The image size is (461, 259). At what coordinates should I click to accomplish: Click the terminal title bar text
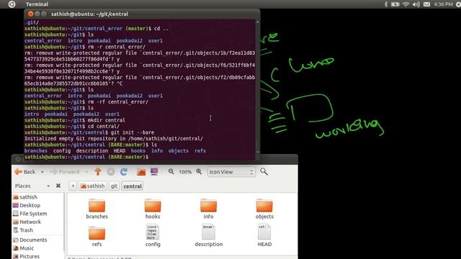(89, 14)
